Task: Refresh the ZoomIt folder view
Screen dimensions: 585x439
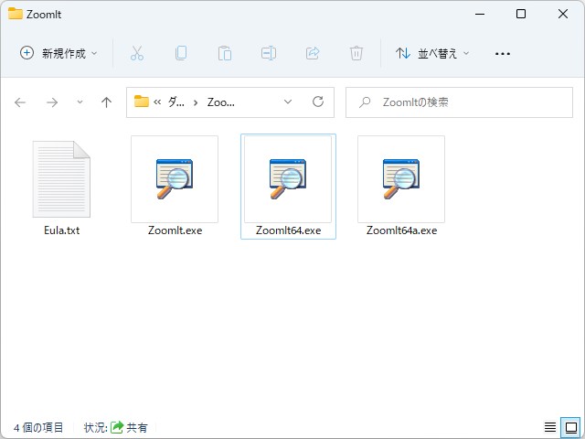Action: (x=318, y=102)
